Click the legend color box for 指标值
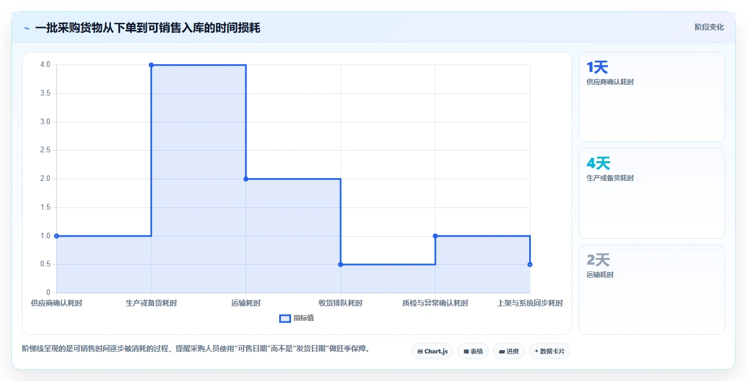Image resolution: width=747 pixels, height=381 pixels. click(285, 318)
